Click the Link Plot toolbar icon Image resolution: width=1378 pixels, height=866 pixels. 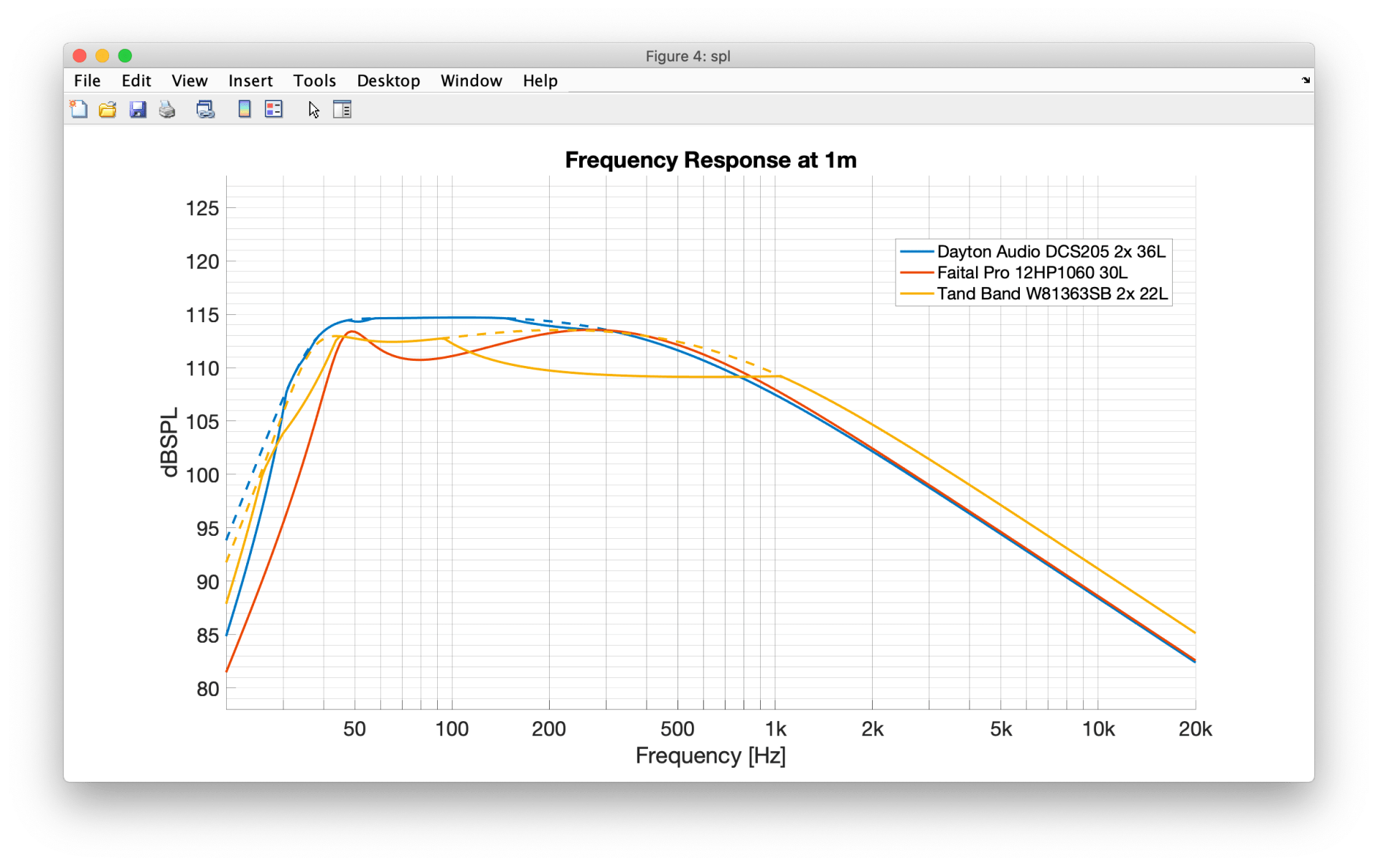click(x=206, y=110)
